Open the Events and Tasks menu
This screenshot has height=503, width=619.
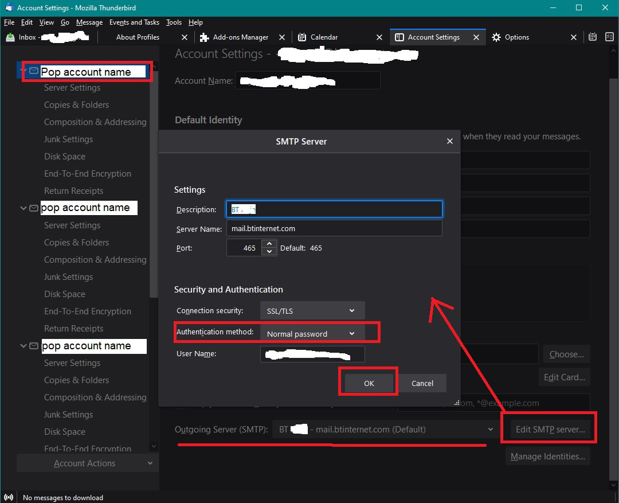point(134,22)
